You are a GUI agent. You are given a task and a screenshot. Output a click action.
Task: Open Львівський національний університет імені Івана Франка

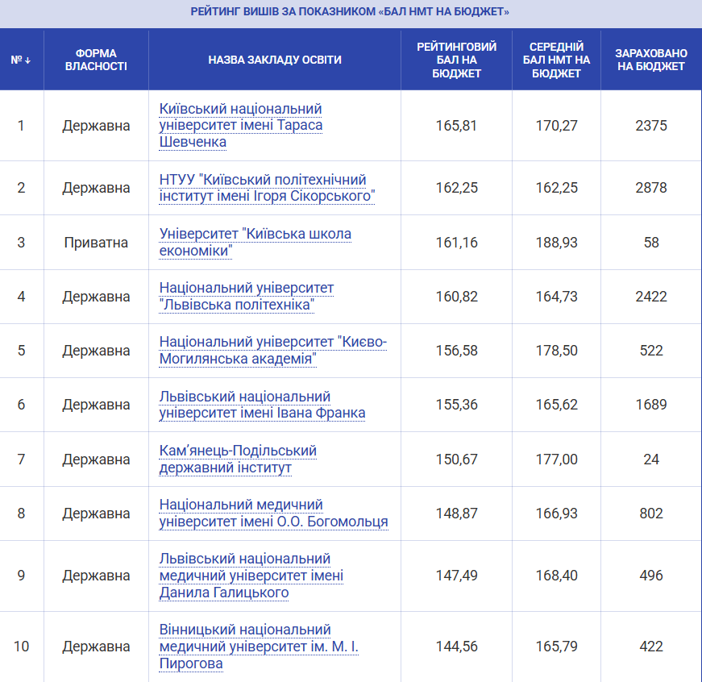coord(262,405)
